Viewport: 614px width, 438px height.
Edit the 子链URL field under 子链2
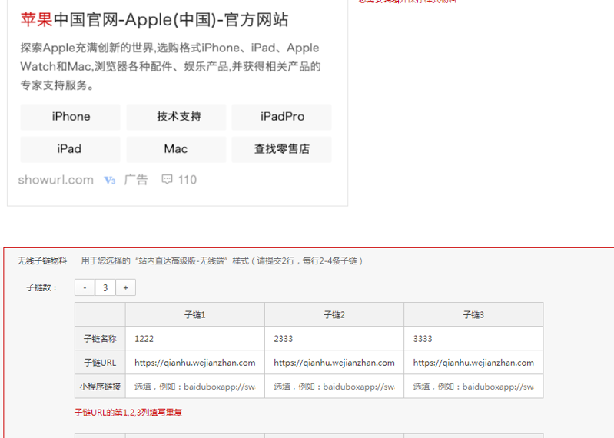(x=334, y=363)
